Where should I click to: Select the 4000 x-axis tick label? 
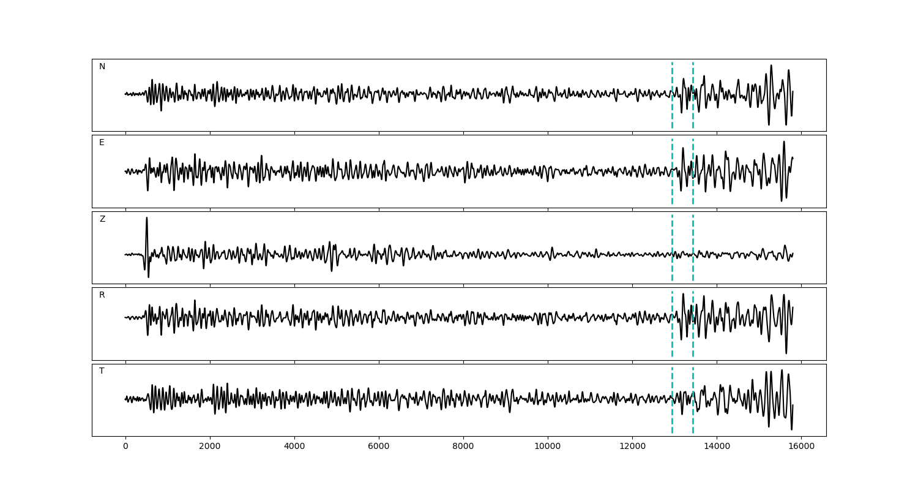(x=294, y=447)
